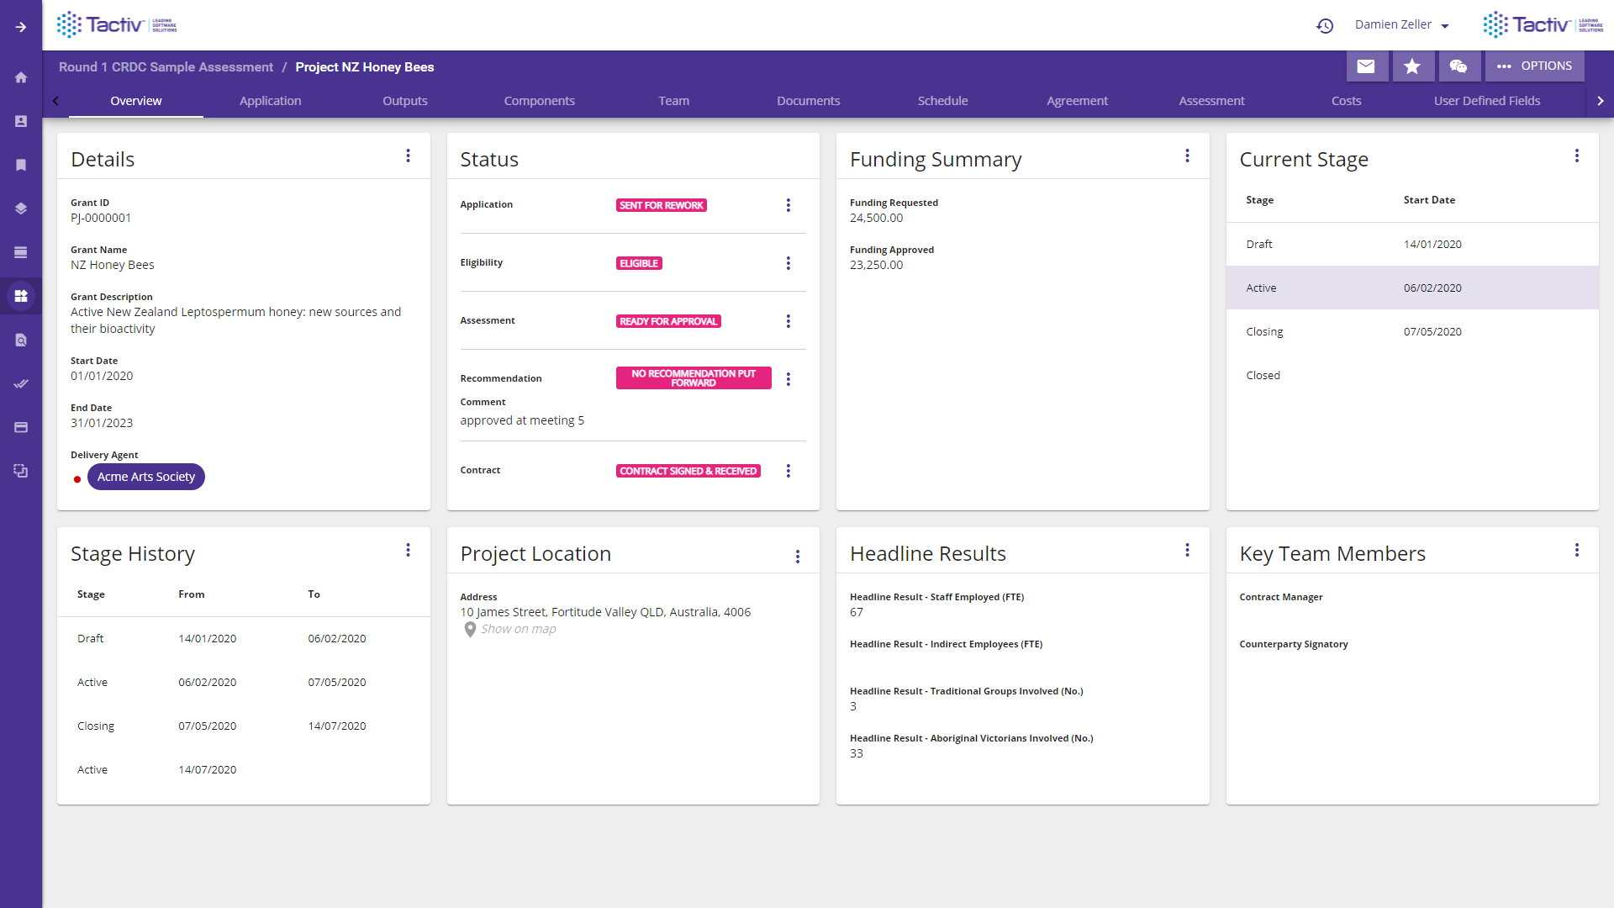
Task: Open the chat comments icon button
Action: coord(1458,66)
